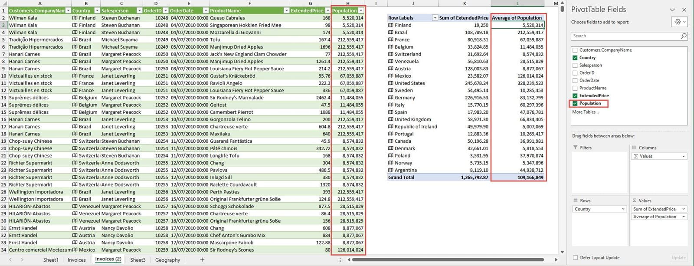Click the search magnifier in the field list

[x=684, y=36]
